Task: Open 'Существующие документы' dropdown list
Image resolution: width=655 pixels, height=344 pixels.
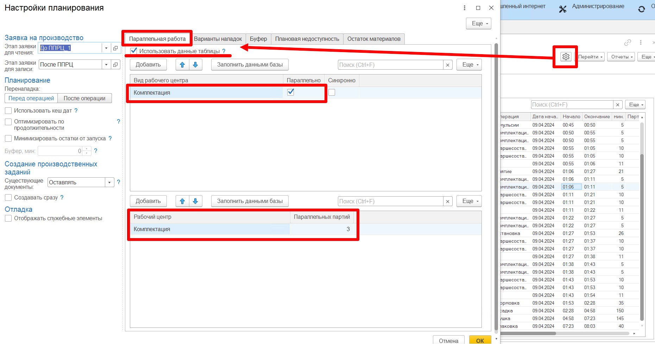Action: point(109,183)
